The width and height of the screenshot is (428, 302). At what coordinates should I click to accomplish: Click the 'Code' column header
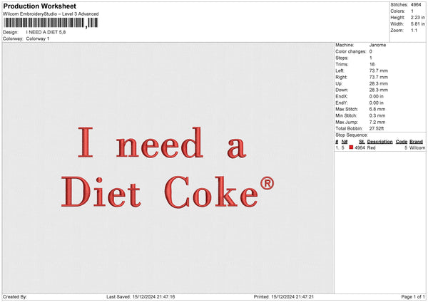[x=401, y=142]
